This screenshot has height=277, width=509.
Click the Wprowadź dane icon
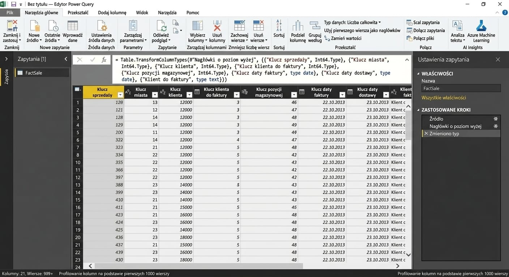pyautogui.click(x=73, y=26)
